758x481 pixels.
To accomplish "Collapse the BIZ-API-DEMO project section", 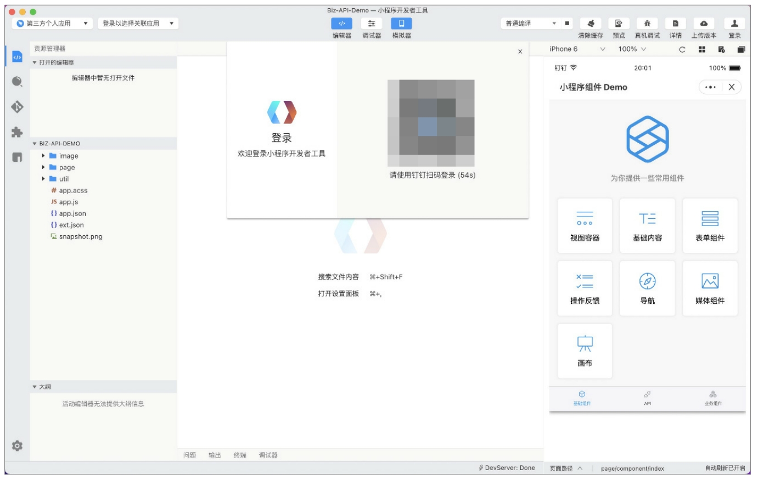I will pos(103,144).
